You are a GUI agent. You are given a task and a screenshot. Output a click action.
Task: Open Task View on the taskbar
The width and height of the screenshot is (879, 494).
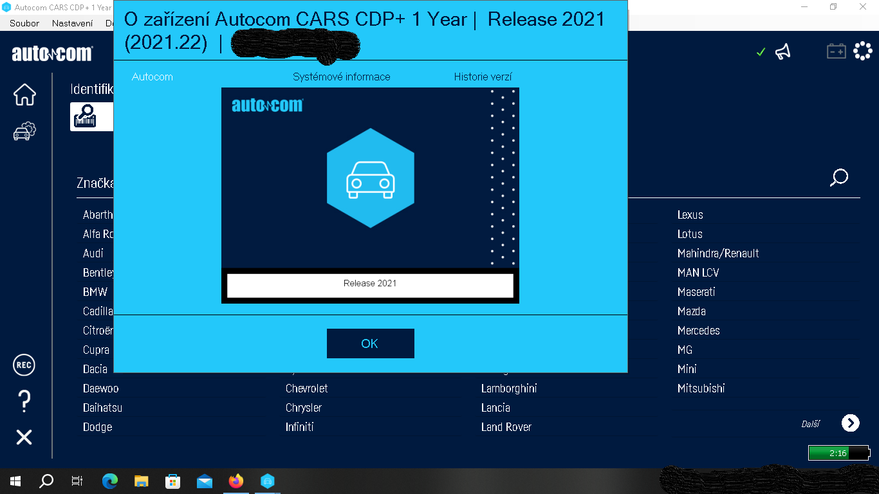(x=77, y=480)
